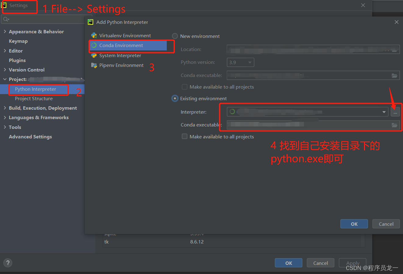Open the help question mark button
The width and height of the screenshot is (403, 274).
[x=8, y=263]
